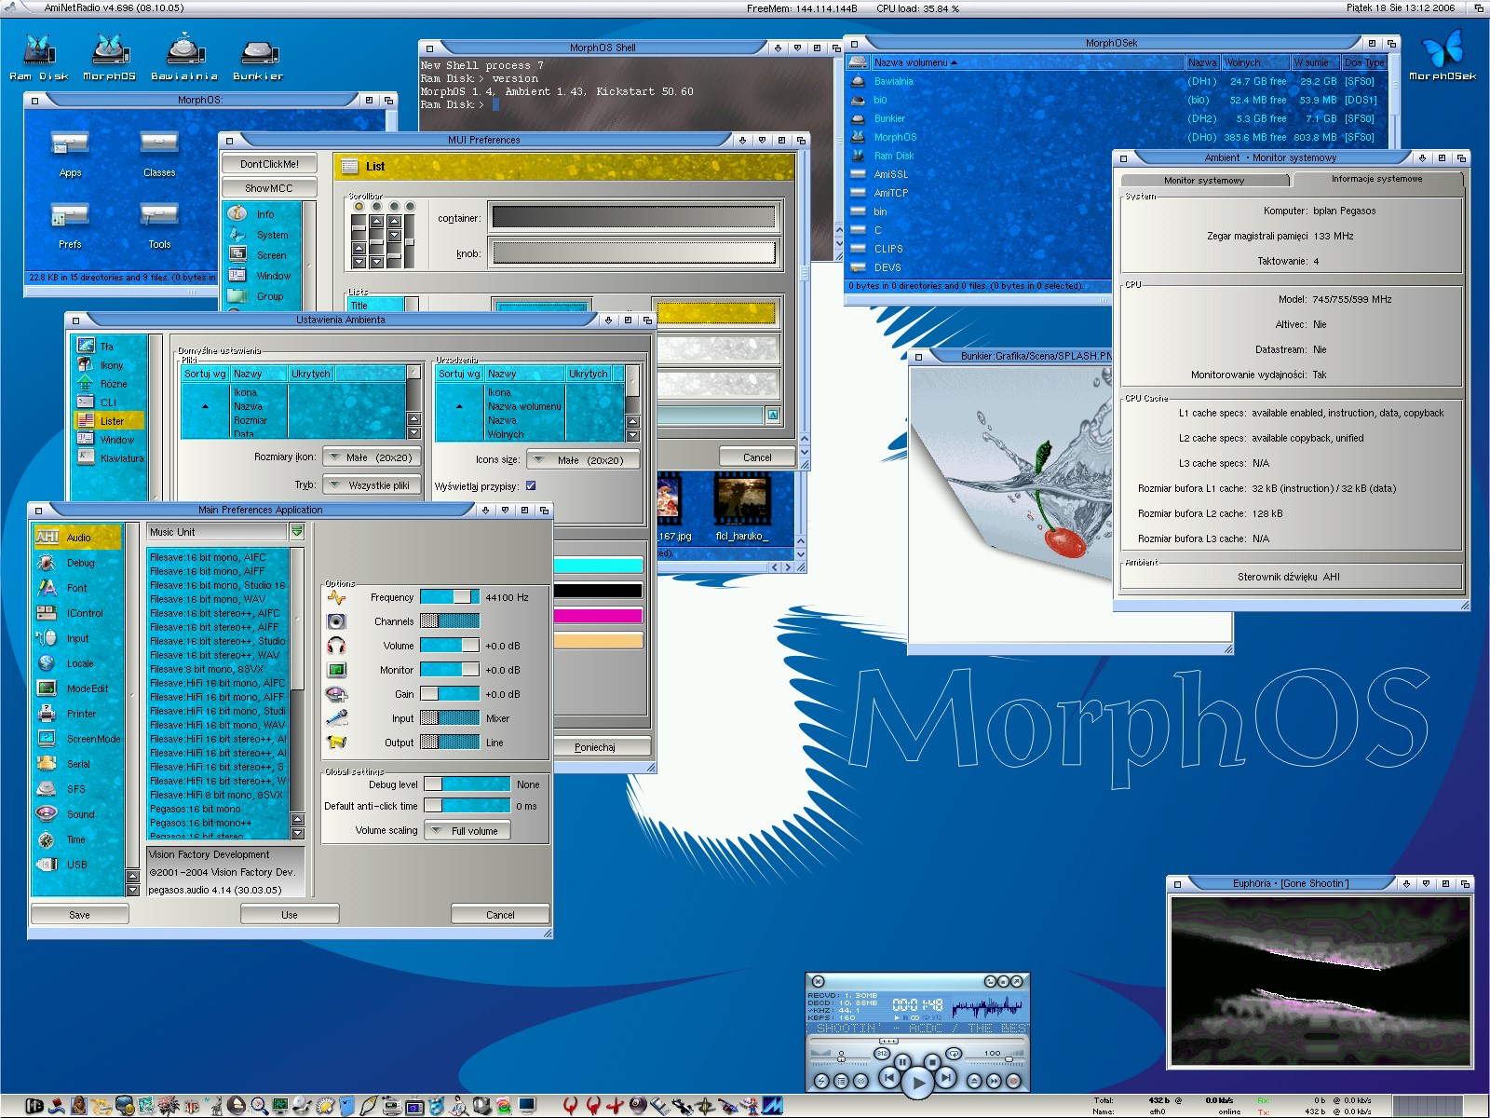The image size is (1490, 1118).
Task: Click Use in Main Preferences Application
Action: tap(290, 915)
